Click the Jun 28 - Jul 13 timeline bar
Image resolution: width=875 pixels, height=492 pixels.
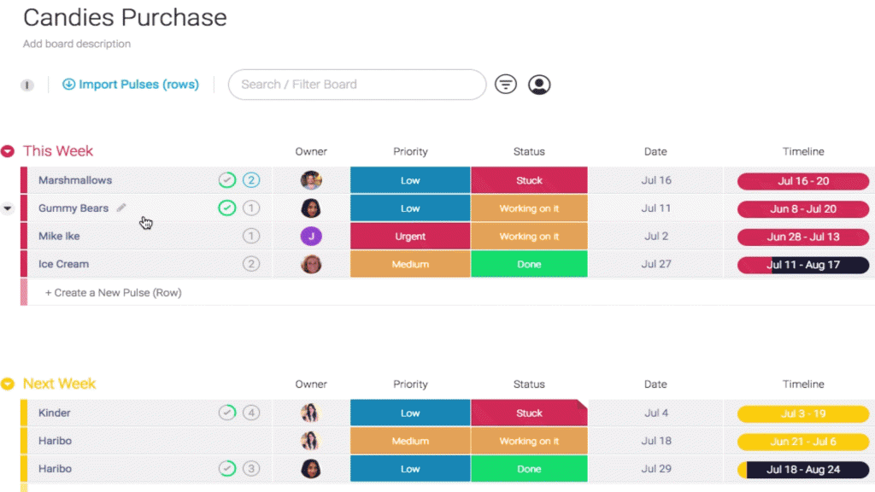803,237
